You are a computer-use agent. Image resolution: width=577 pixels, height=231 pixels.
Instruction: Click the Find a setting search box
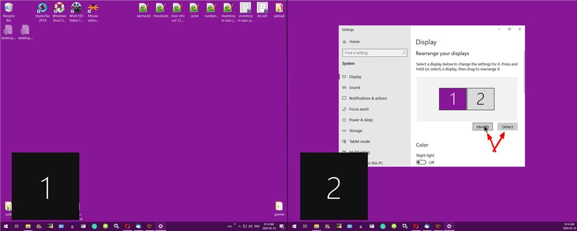(x=374, y=53)
